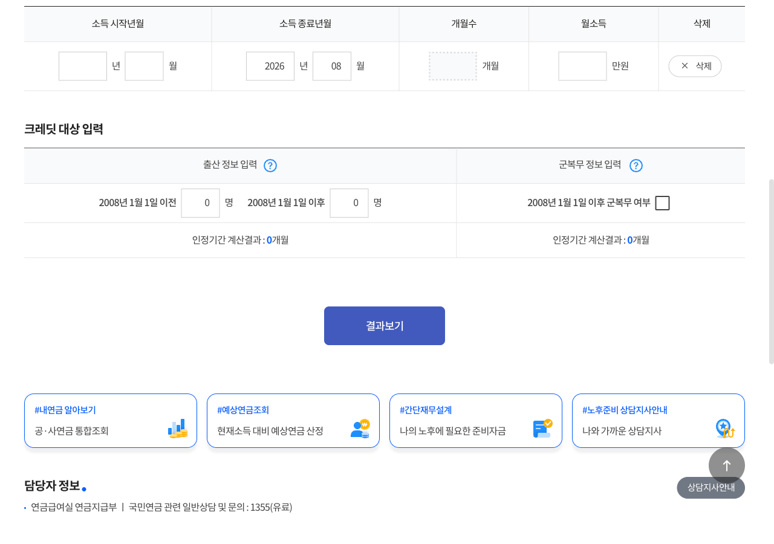Click the scroll-to-top arrow button

(x=727, y=465)
